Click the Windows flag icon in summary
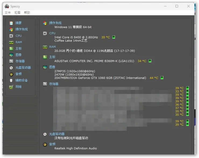Image resolution: width=199 pixels, height=158 pixels. click(x=45, y=23)
